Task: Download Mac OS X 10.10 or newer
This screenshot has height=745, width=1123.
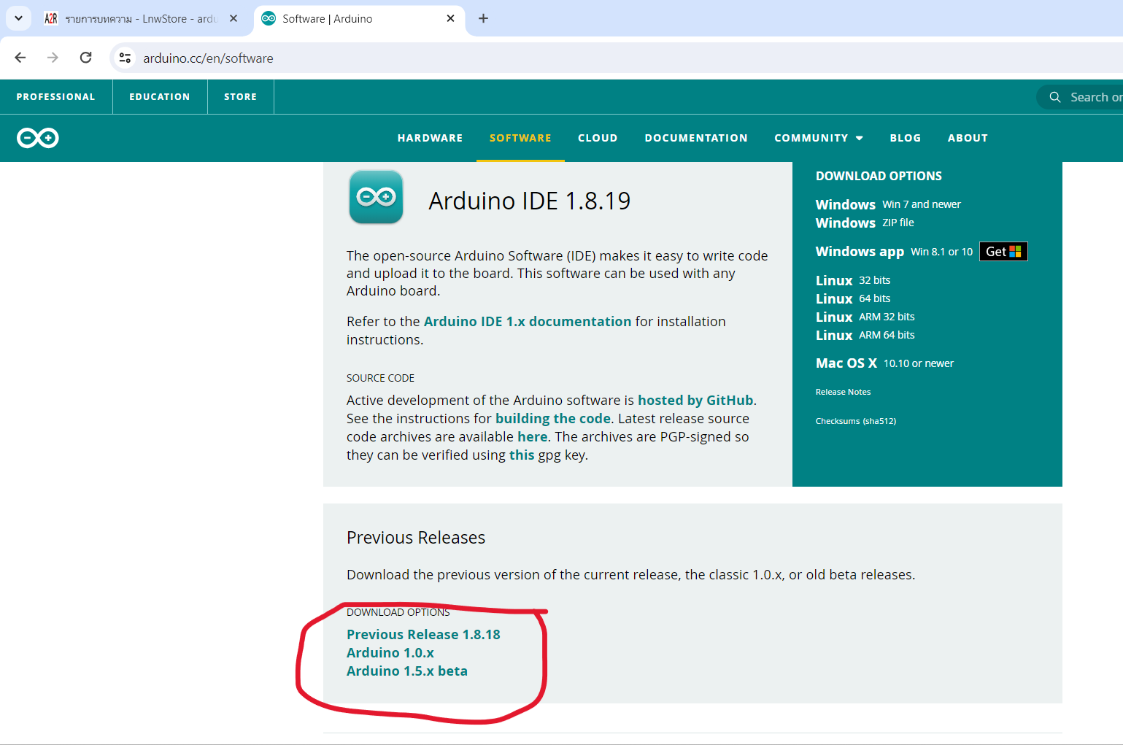Action: click(884, 363)
